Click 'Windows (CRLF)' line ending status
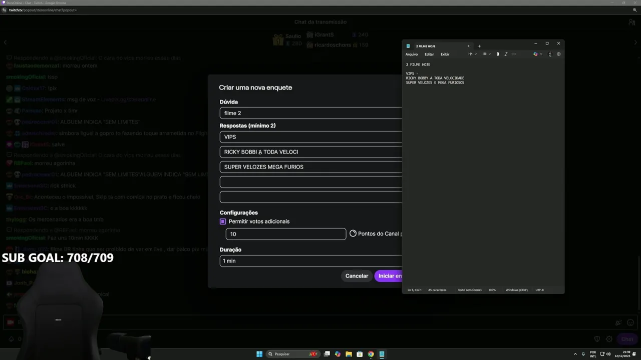Image resolution: width=641 pixels, height=360 pixels. [516, 290]
